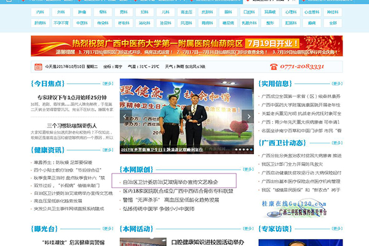This screenshot has height=246, width=369.
Task: Open 中医科 department
Action: point(82,23)
